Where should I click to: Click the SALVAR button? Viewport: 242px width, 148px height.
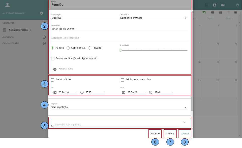pos(185,134)
